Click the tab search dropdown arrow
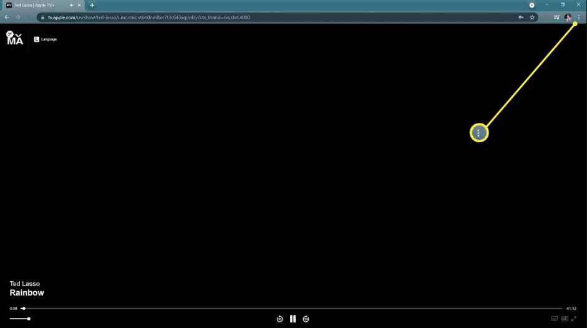Image resolution: width=587 pixels, height=328 pixels. point(531,5)
